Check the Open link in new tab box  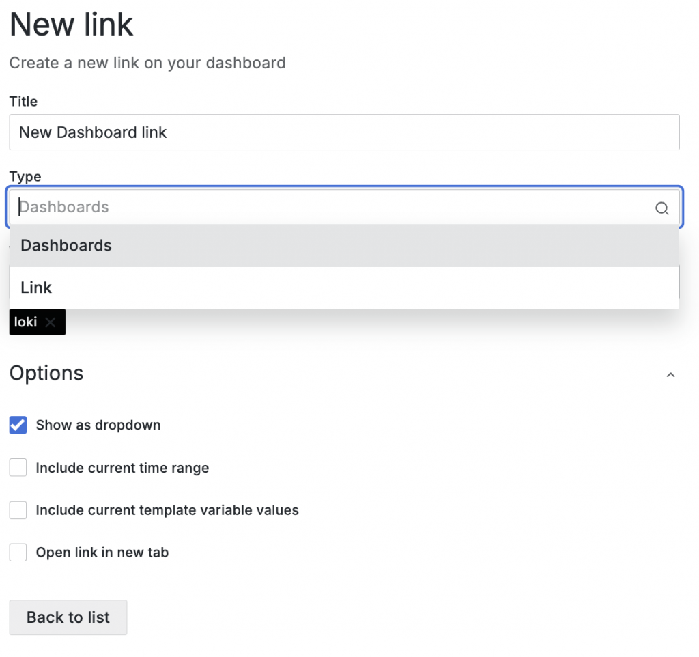(18, 553)
